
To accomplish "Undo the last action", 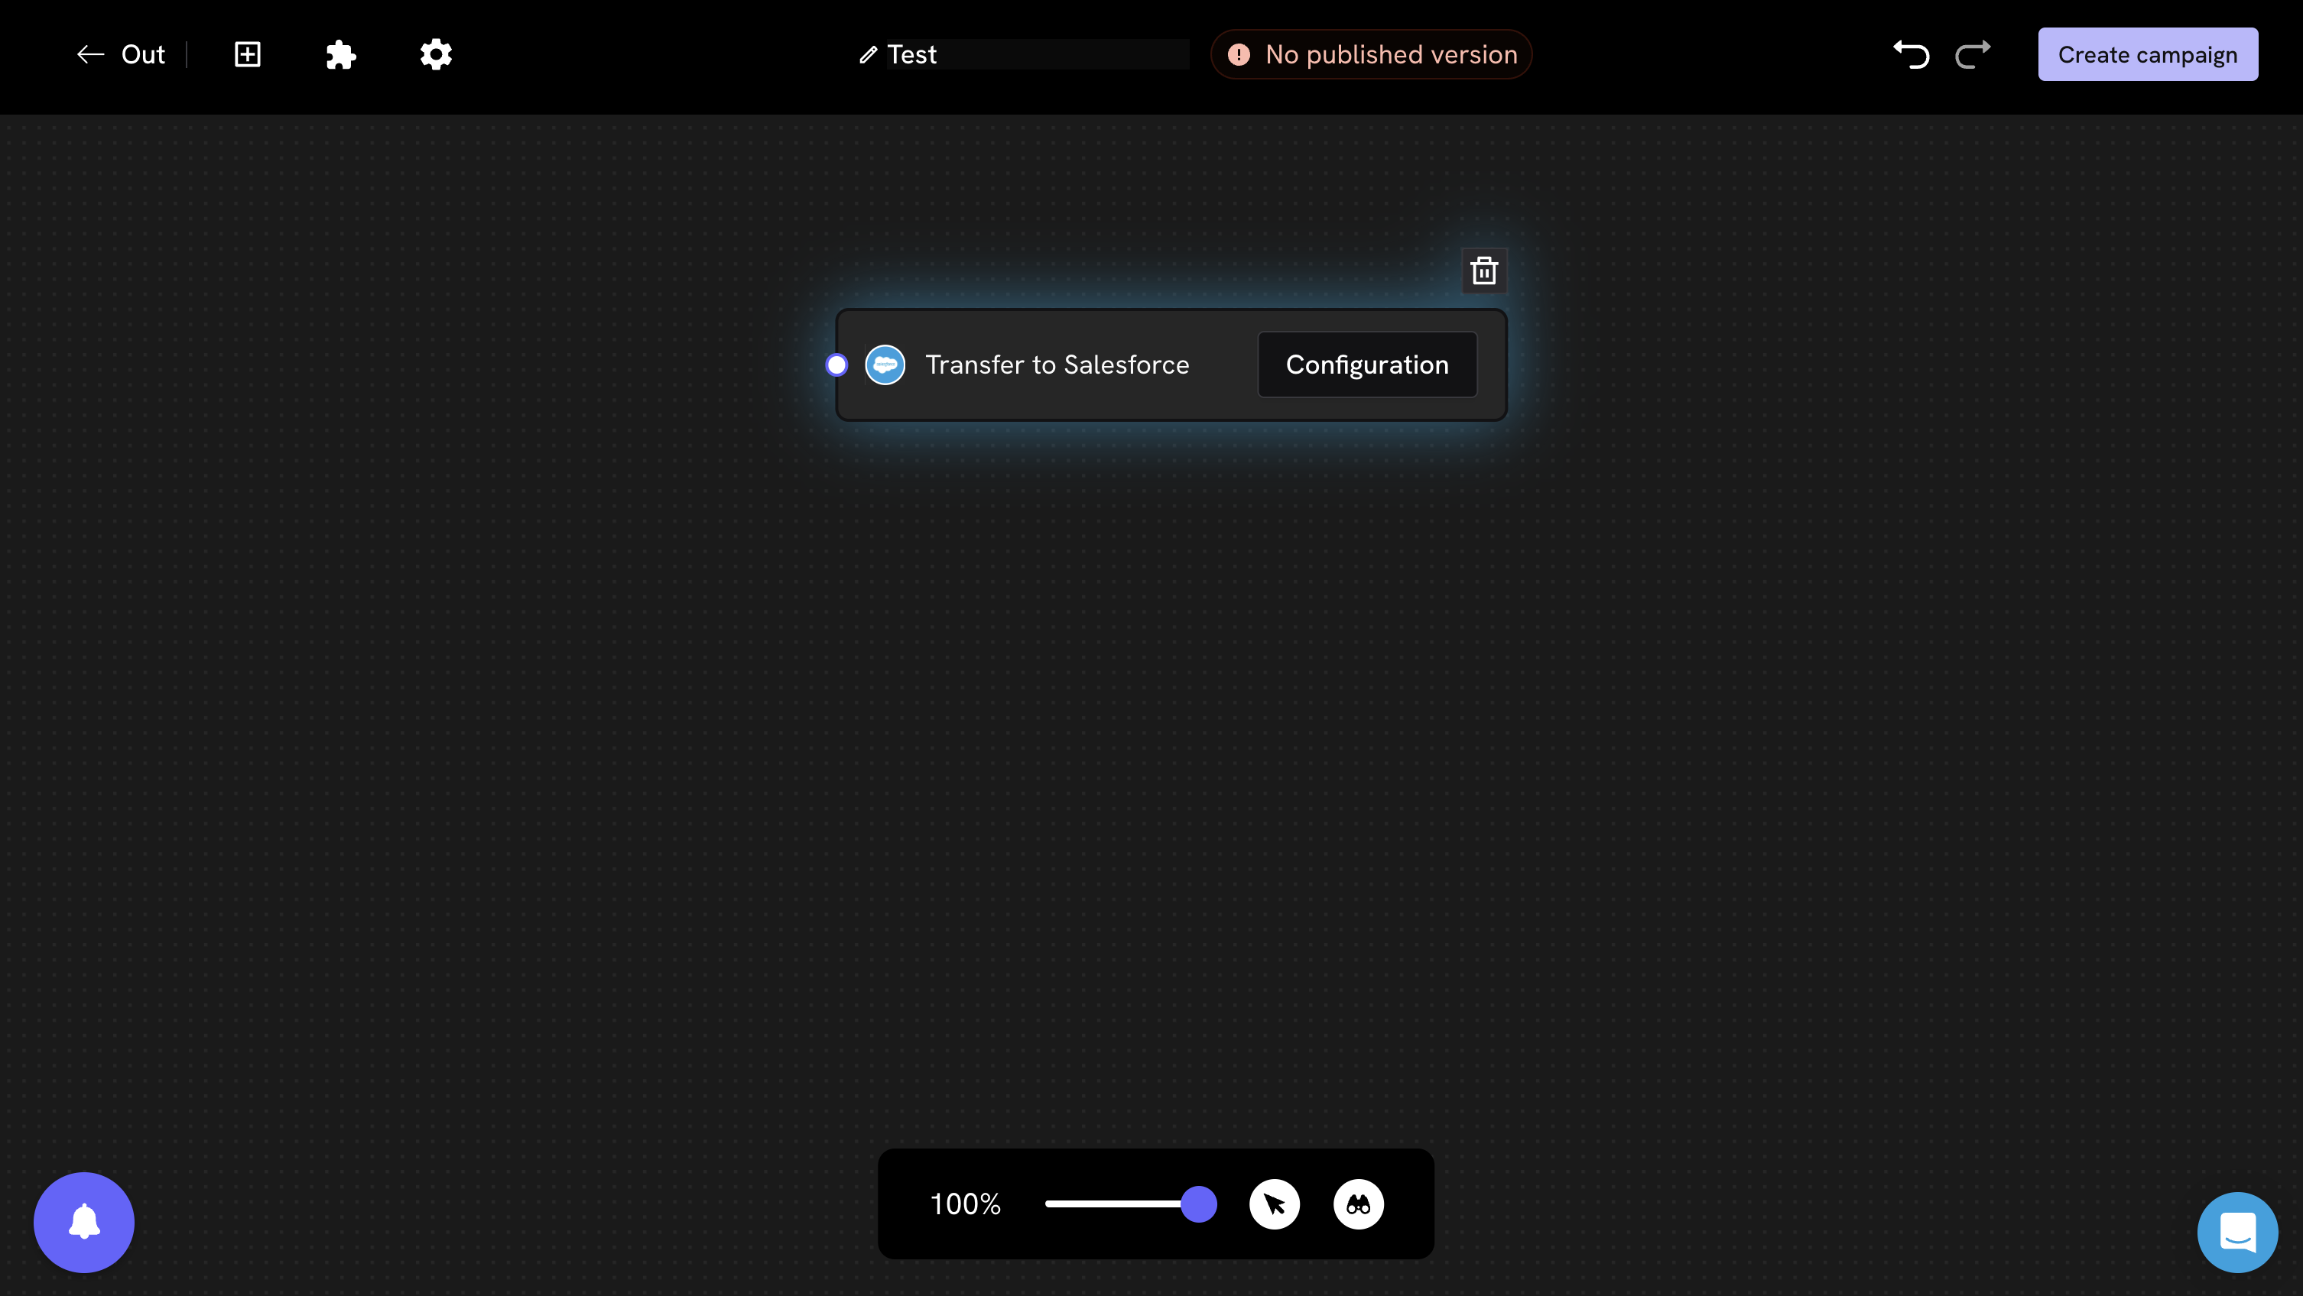I will pos(1912,54).
